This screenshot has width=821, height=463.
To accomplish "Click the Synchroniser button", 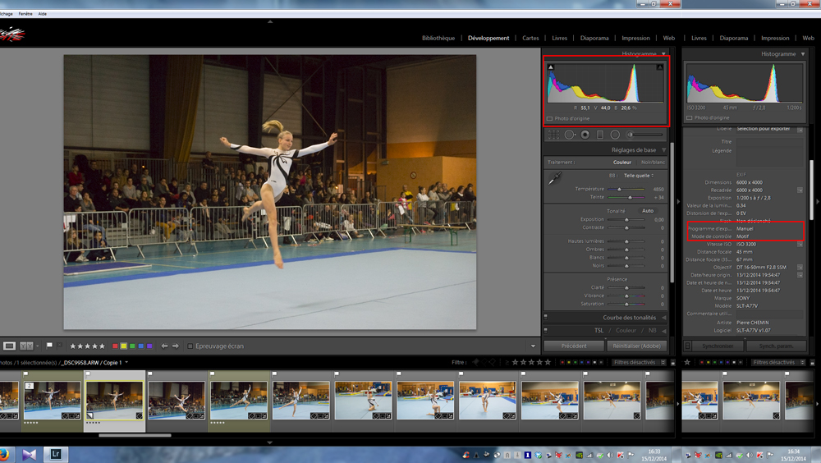I will click(x=718, y=346).
